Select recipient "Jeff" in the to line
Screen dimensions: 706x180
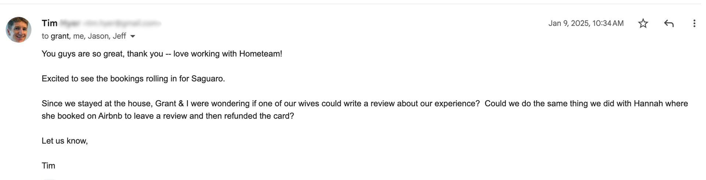[119, 36]
